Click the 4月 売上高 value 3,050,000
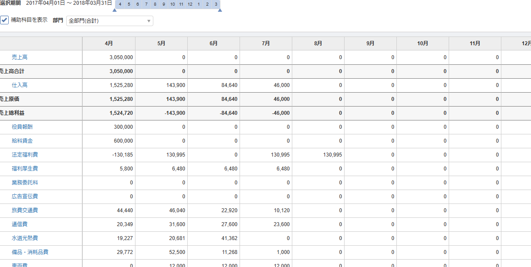The height and width of the screenshot is (267, 531). [x=122, y=57]
